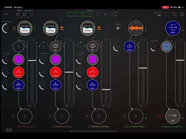Open channel 5 speaker output node
This screenshot has height=139, width=186.
(x=173, y=116)
